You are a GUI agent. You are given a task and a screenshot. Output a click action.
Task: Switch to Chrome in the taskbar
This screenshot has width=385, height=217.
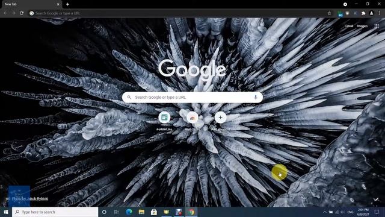tap(191, 212)
